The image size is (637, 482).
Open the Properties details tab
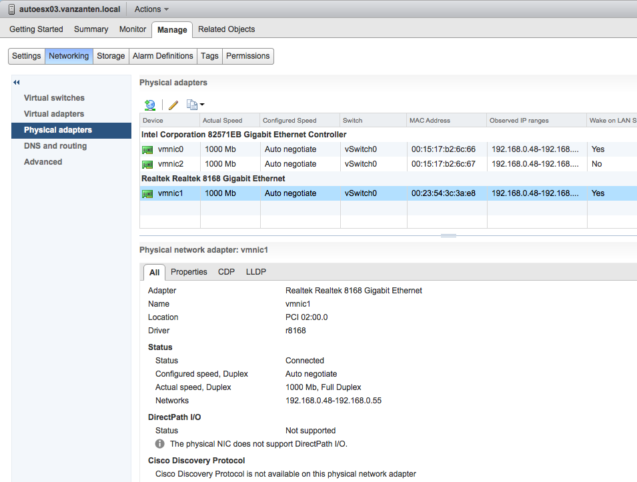point(189,271)
